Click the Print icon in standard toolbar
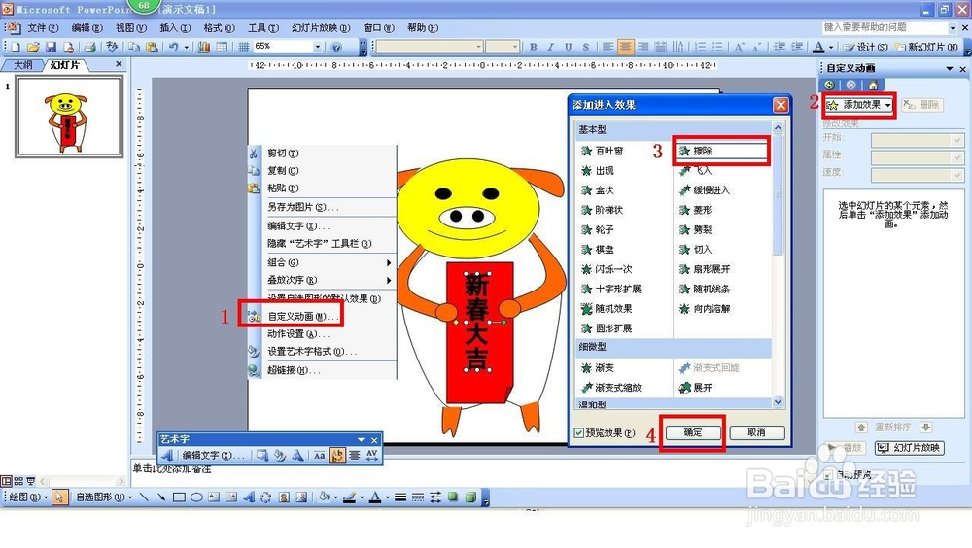Image resolution: width=972 pixels, height=548 pixels. coord(90,47)
